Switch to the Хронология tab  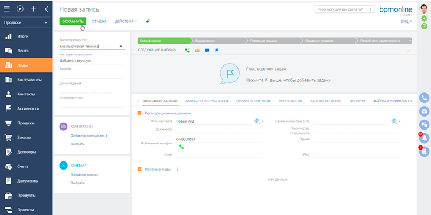coord(290,101)
